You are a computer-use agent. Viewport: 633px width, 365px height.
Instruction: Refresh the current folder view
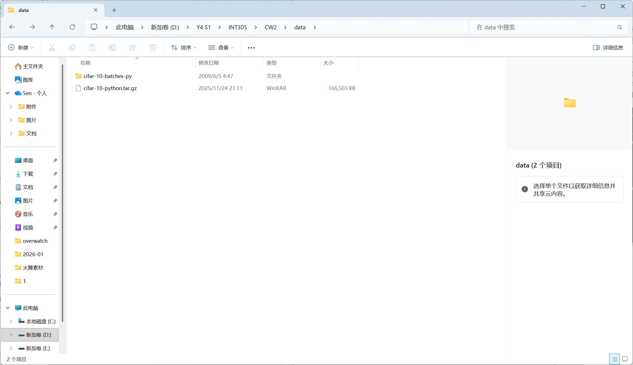click(x=72, y=27)
